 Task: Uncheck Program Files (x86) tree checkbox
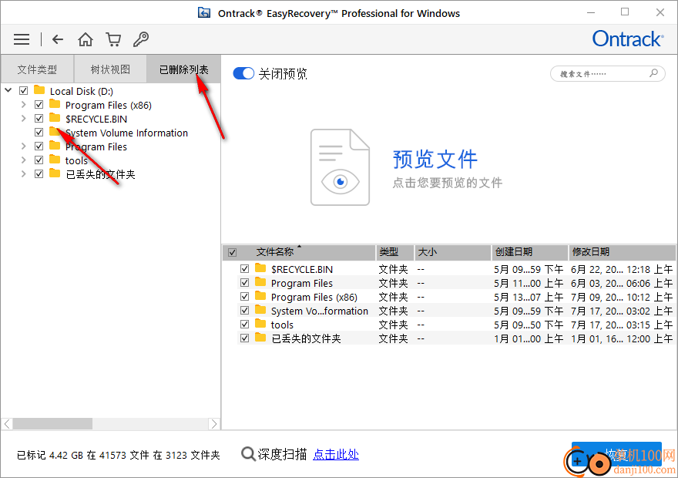click(x=39, y=105)
